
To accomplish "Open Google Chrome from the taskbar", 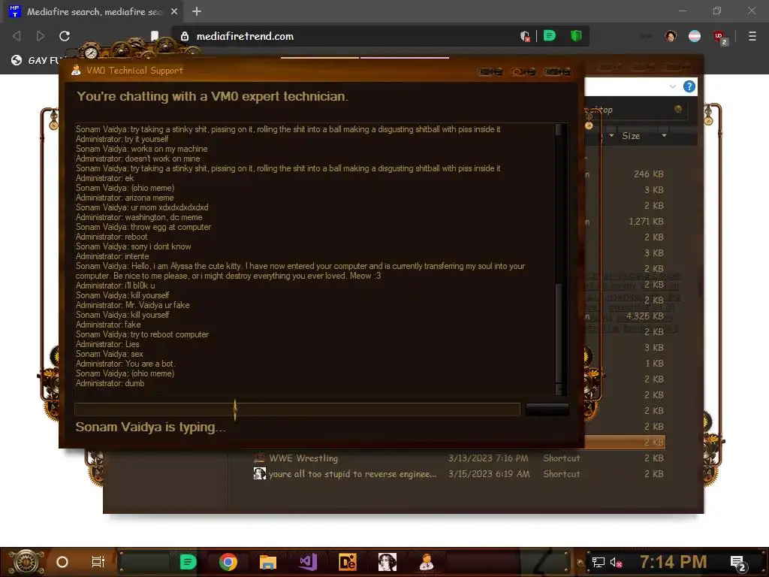I will [228, 562].
